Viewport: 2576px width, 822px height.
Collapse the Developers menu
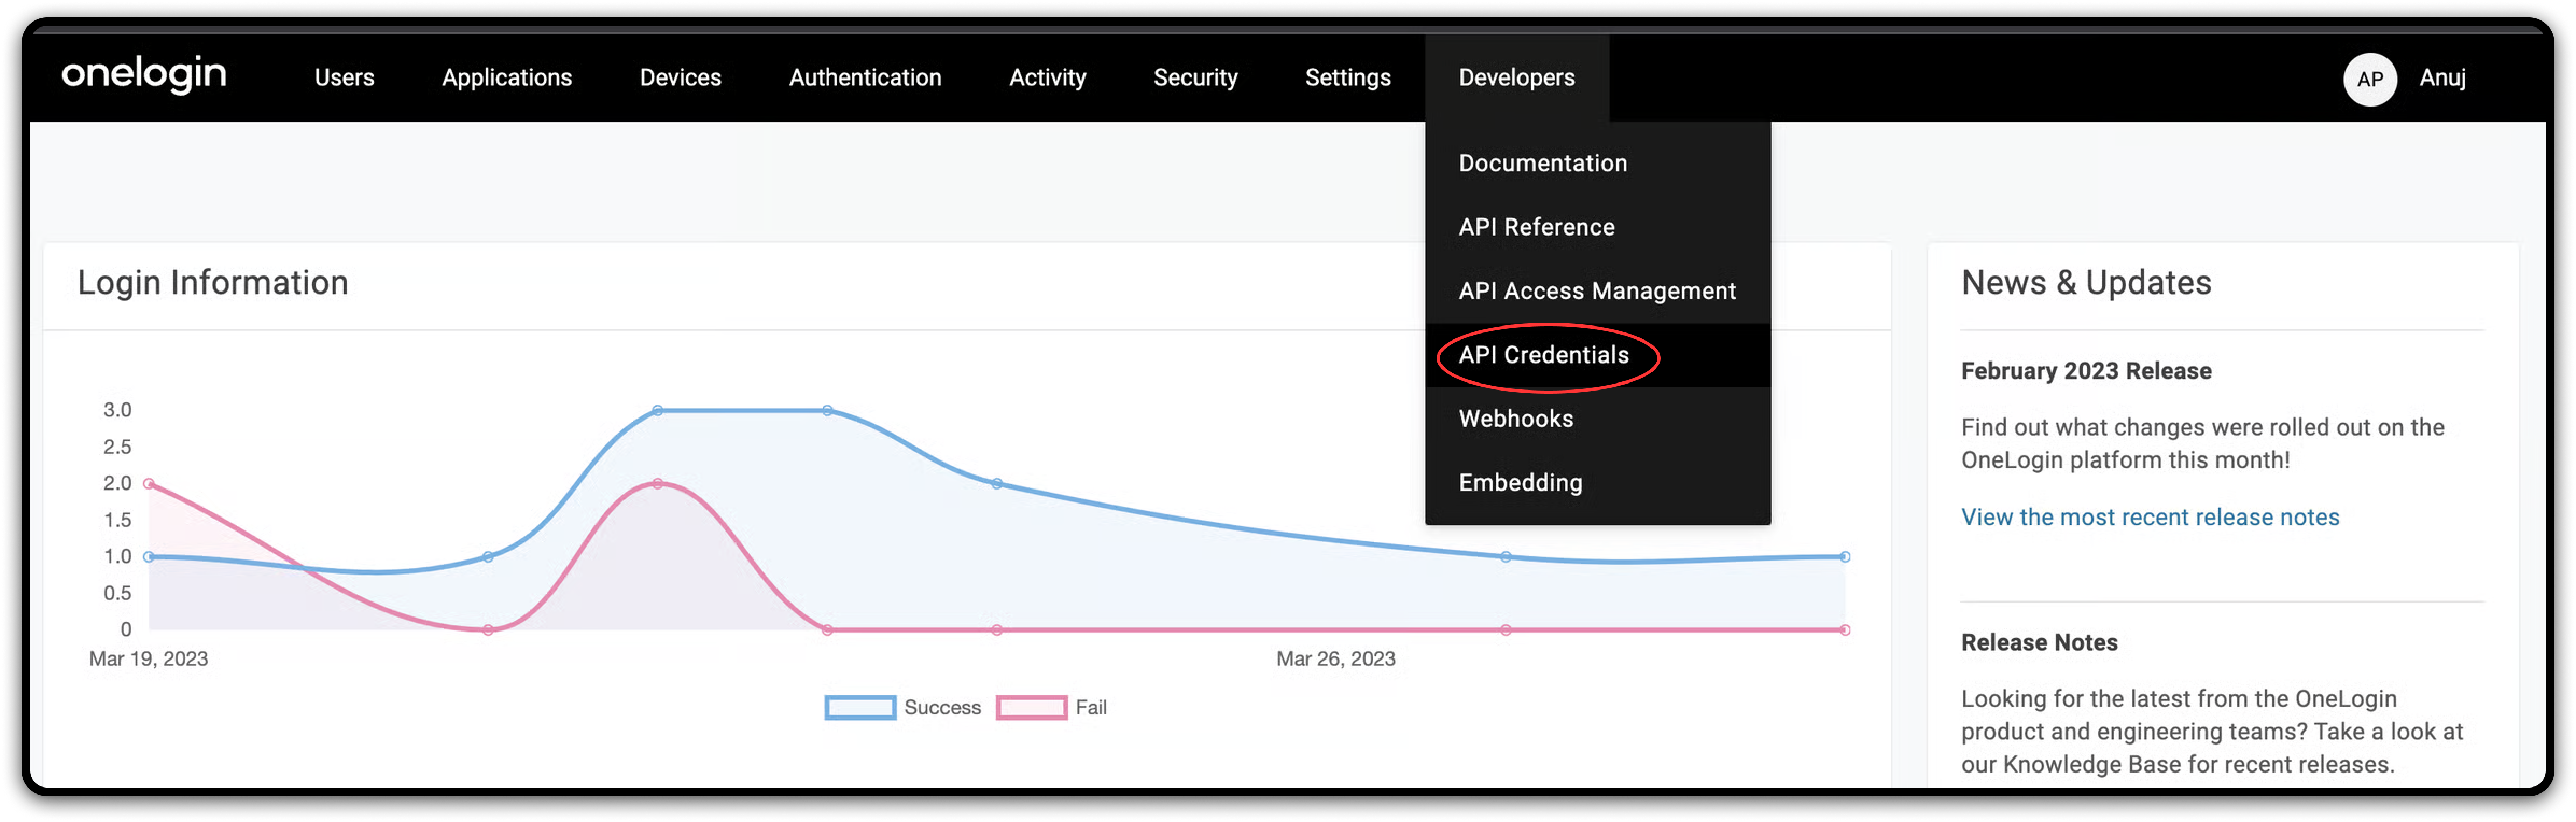[1516, 78]
